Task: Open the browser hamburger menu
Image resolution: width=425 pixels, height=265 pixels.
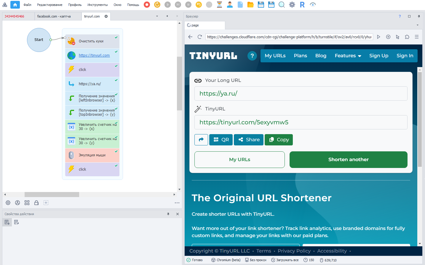Action: (x=417, y=37)
